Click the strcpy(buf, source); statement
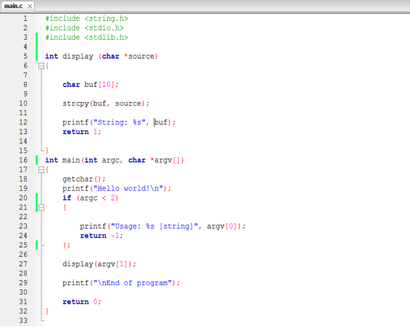This screenshot has width=410, height=327. click(x=106, y=103)
